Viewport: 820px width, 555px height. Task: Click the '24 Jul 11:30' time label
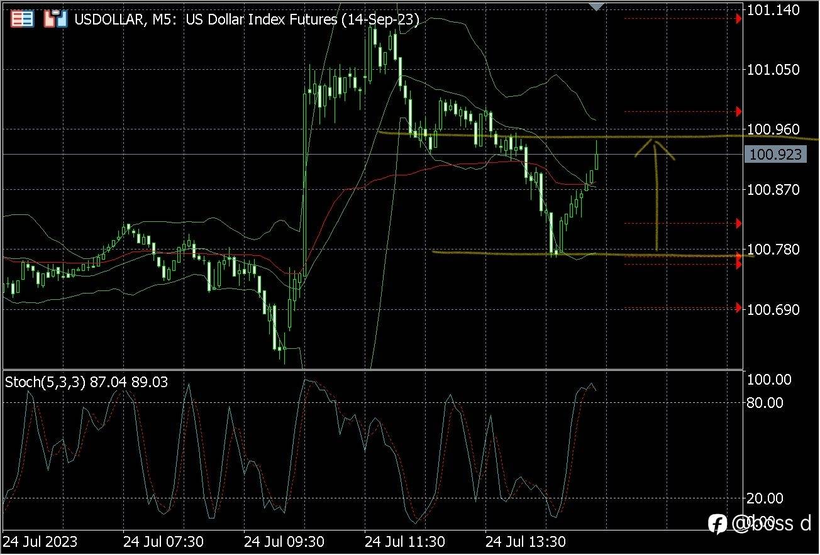[405, 542]
